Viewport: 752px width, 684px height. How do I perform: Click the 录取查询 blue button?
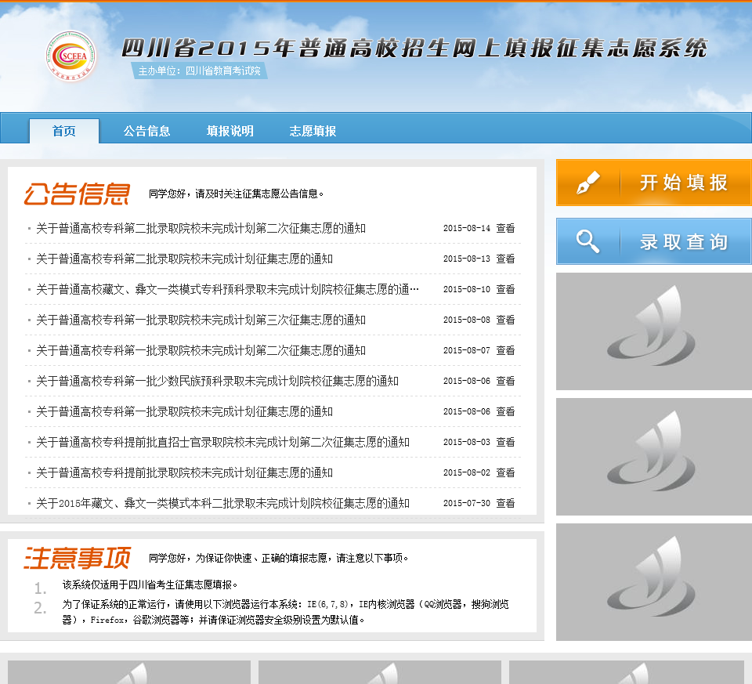click(x=653, y=241)
